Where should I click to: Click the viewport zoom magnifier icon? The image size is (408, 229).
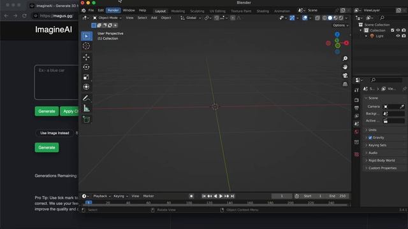pyautogui.click(x=345, y=59)
